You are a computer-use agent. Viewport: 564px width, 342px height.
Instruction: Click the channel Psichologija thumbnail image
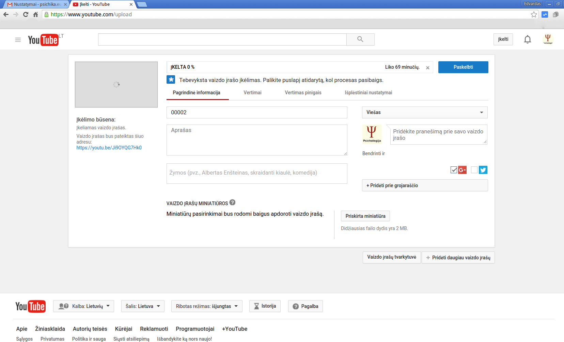click(x=372, y=134)
